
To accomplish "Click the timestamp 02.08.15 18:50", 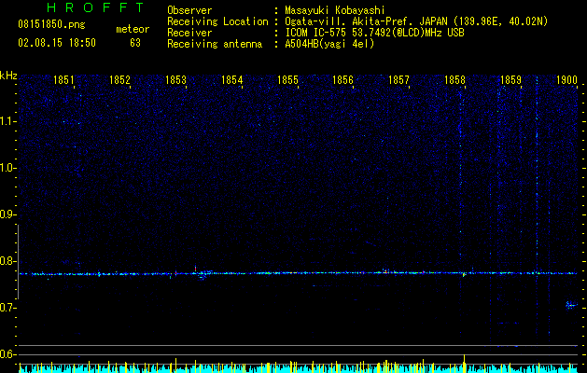I will 57,43.
